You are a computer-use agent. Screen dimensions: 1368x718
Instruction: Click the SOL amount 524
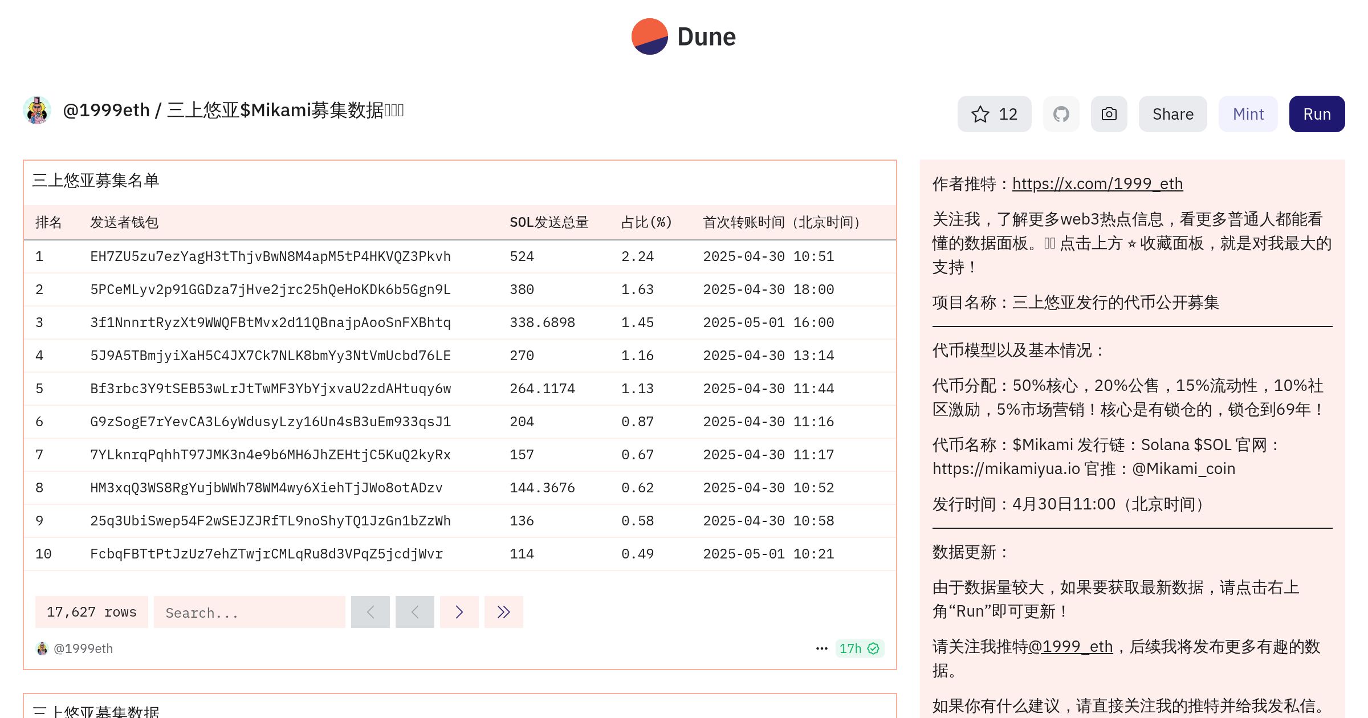[x=522, y=256]
